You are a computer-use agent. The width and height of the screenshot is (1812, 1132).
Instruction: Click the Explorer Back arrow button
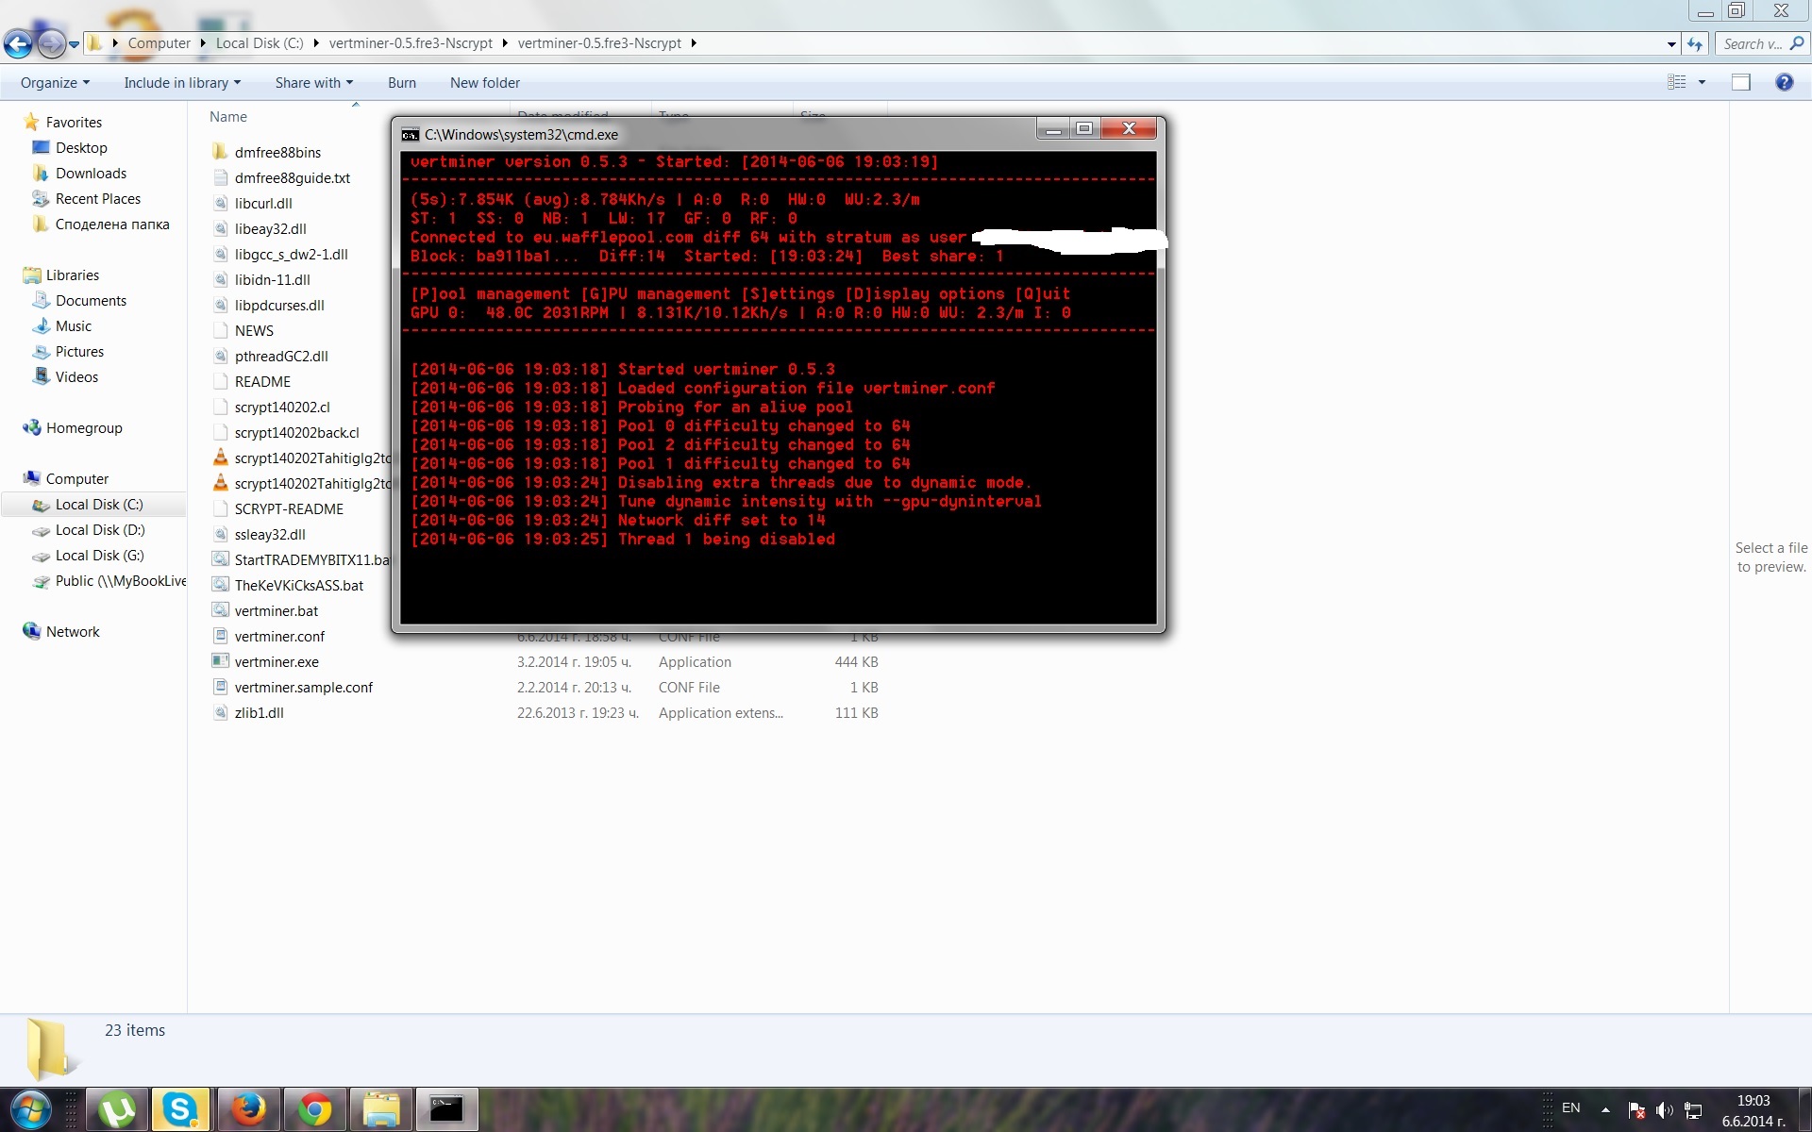pyautogui.click(x=17, y=43)
